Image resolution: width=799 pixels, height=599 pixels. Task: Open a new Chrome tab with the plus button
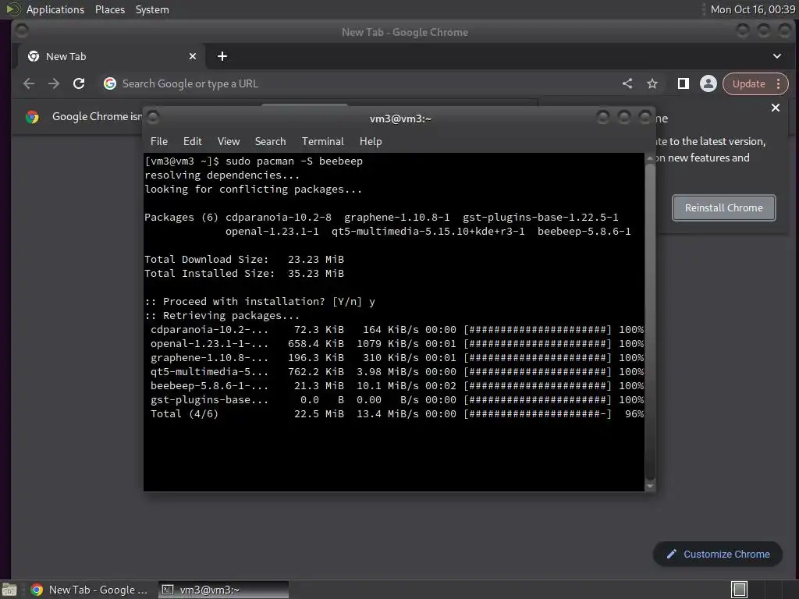click(222, 56)
